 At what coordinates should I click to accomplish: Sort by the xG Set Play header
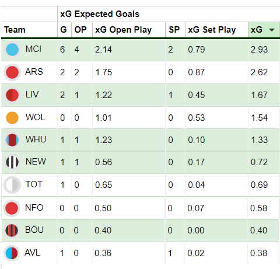(x=212, y=30)
